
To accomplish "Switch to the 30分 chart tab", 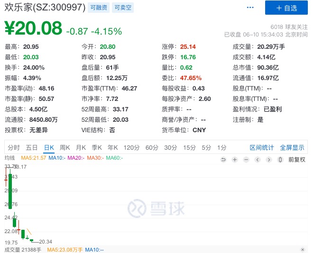I will coord(171,148).
